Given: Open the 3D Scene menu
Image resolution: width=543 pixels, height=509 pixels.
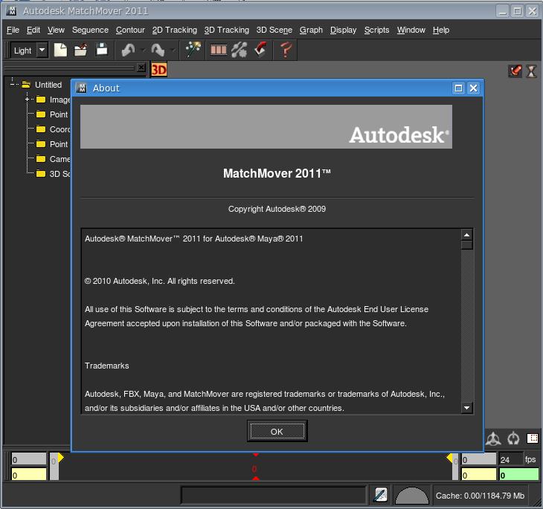Looking at the screenshot, I should pos(274,30).
